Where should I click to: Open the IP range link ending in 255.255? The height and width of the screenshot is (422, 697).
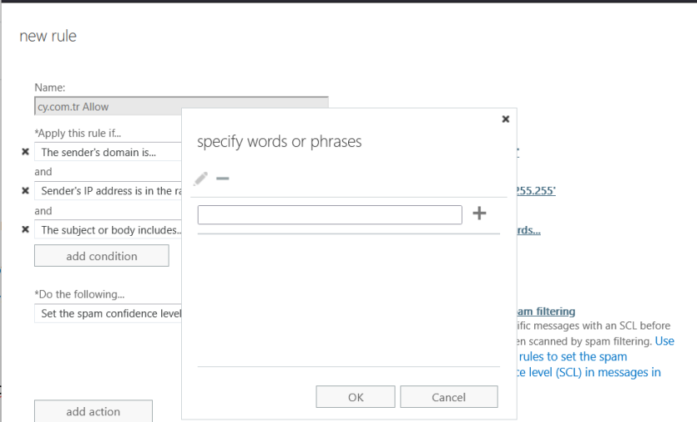[x=536, y=191]
